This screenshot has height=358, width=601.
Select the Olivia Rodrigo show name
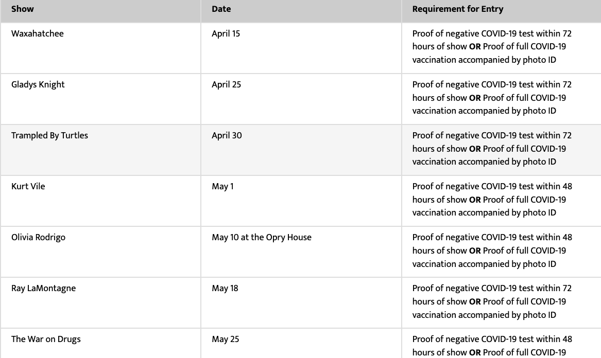point(38,238)
